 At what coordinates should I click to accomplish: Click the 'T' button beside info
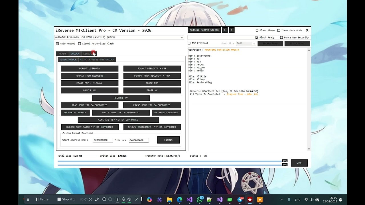click(x=232, y=30)
